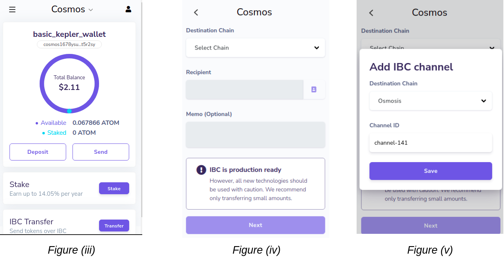
Task: Open the Osmosis destination chain dropdown
Action: pos(430,101)
